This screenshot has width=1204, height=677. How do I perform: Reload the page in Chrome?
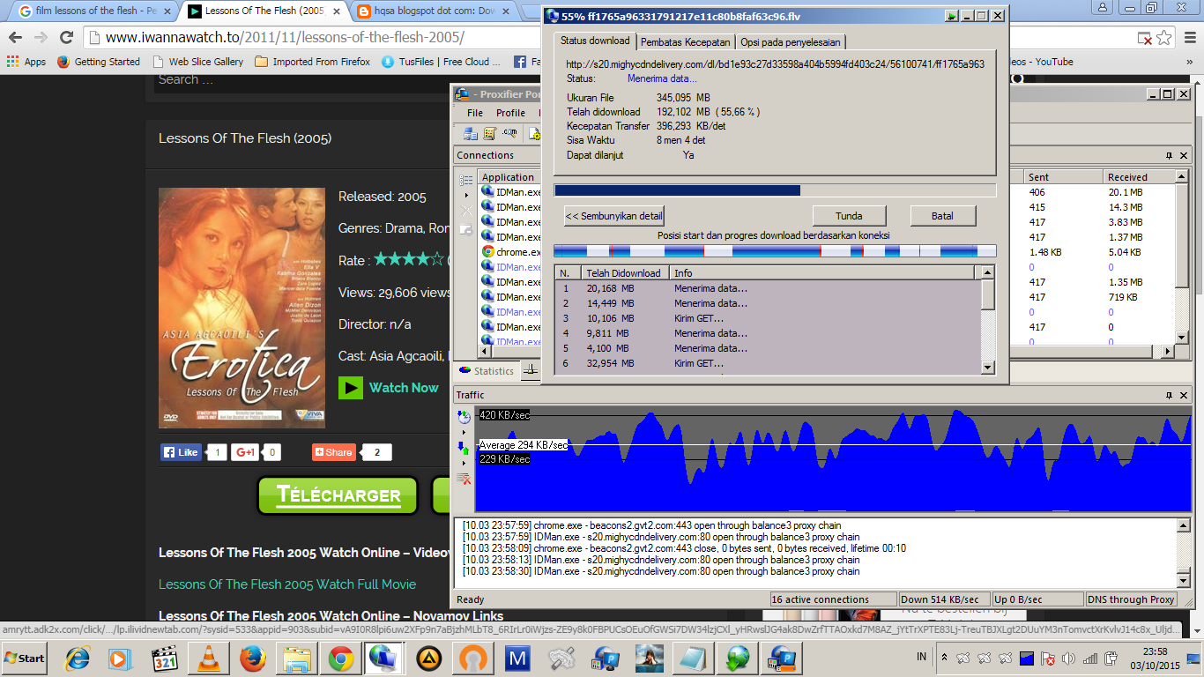point(66,38)
